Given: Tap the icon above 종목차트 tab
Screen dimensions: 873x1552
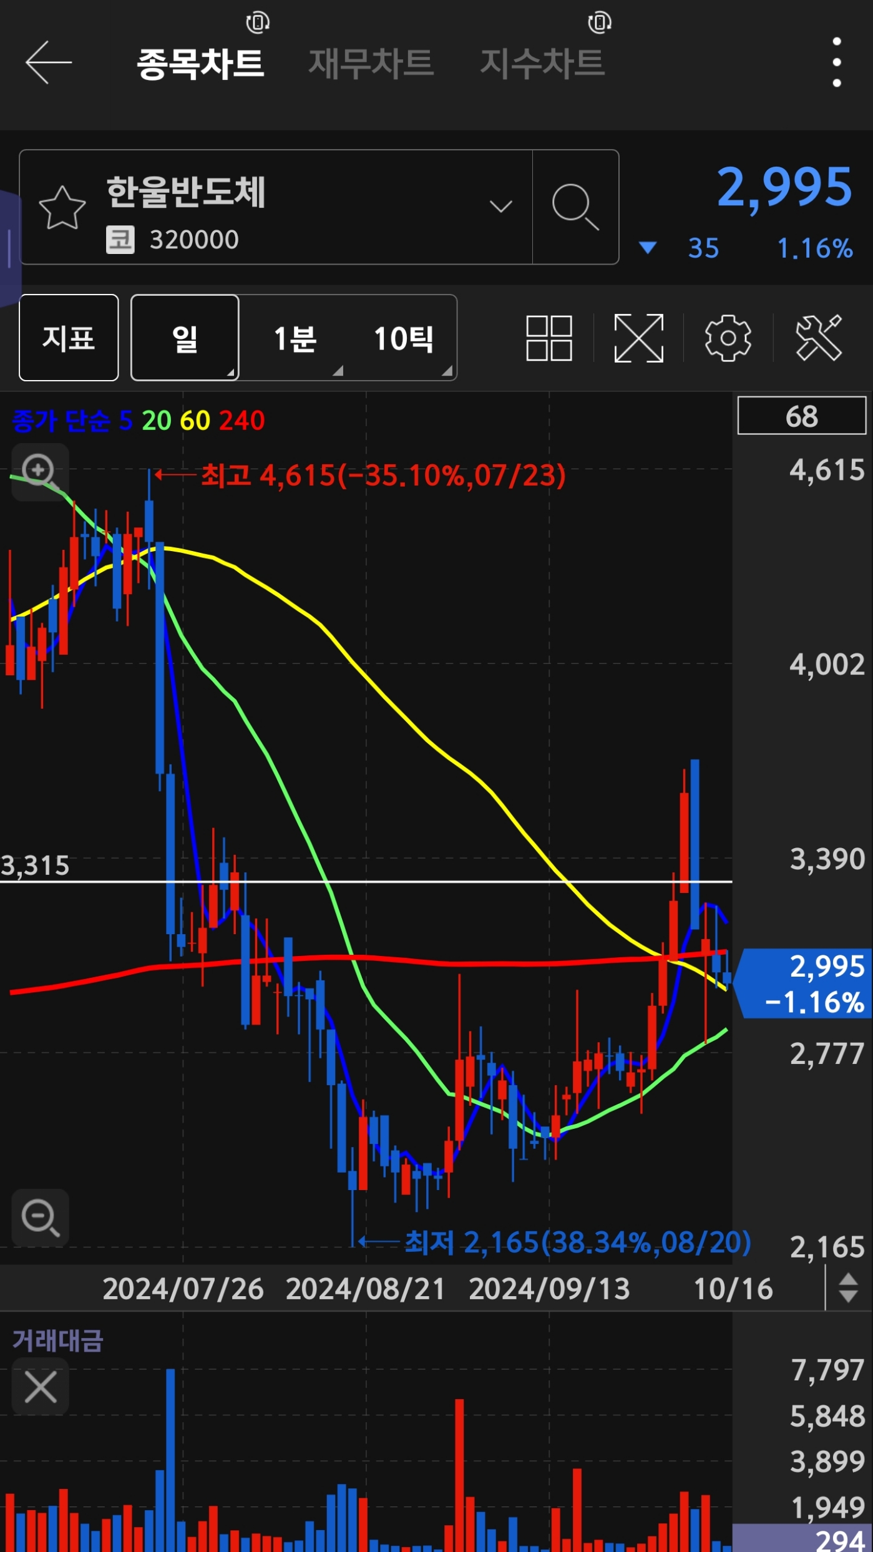Looking at the screenshot, I should click(258, 22).
